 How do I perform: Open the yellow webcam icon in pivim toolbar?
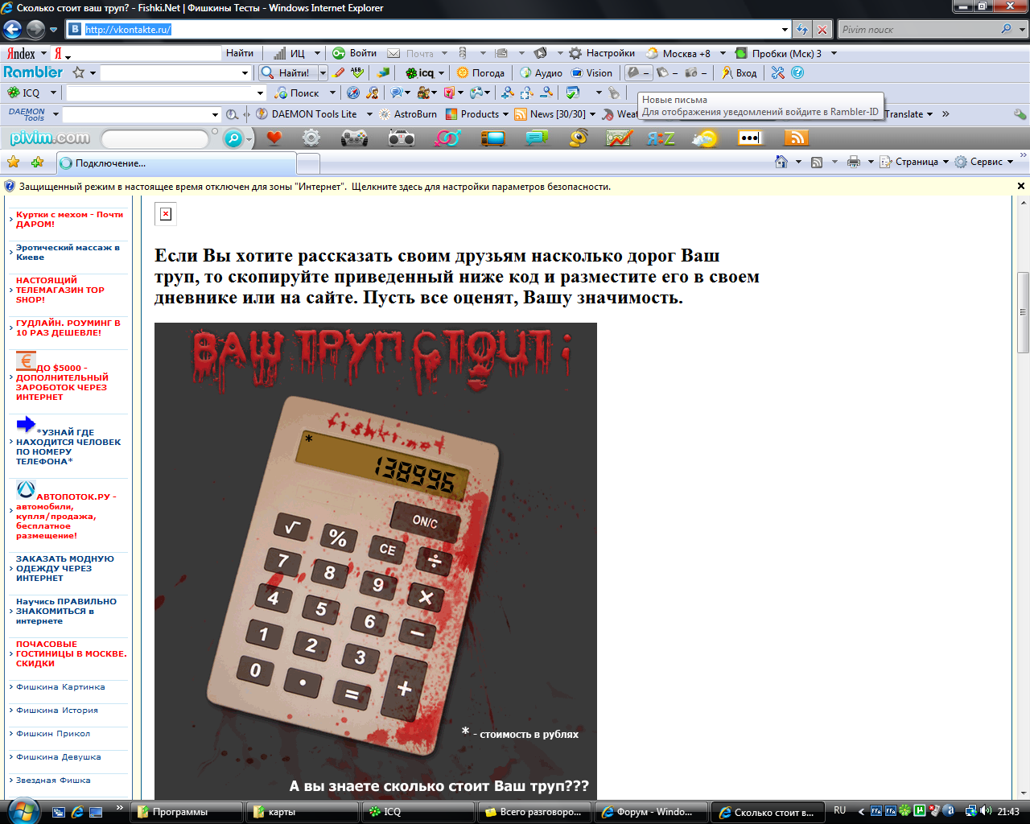579,138
